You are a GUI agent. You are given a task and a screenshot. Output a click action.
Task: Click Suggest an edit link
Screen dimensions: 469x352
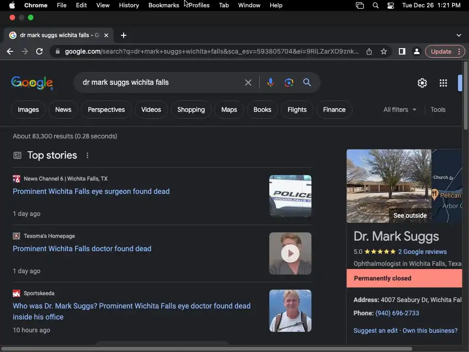(x=376, y=330)
